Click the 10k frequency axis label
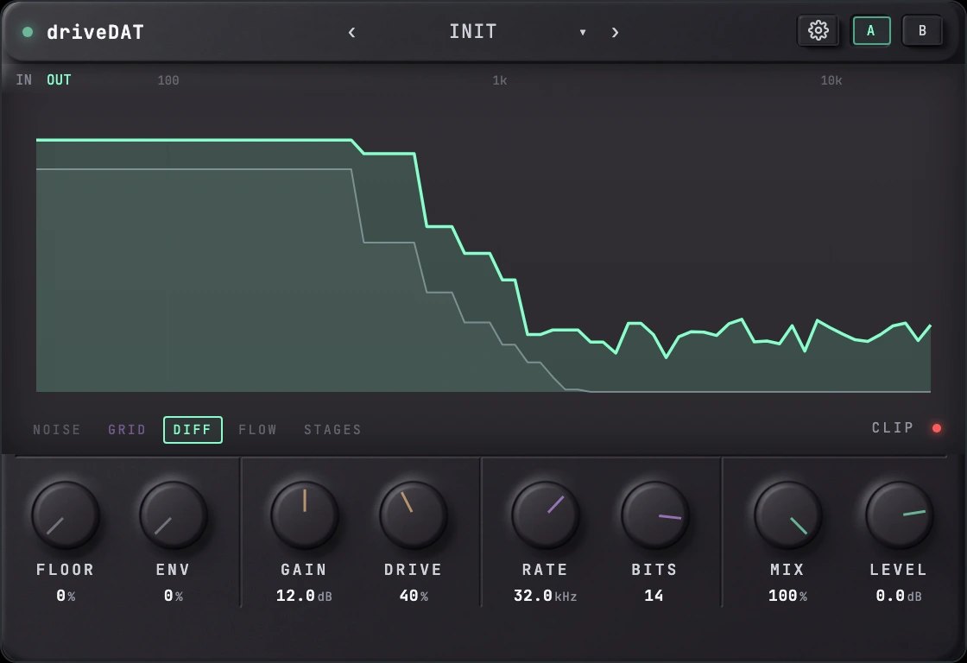This screenshot has width=967, height=663. (831, 80)
